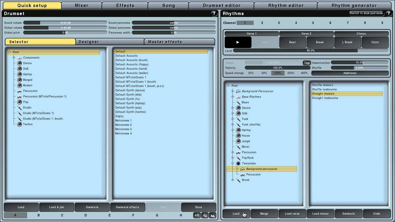395x222 pixels.
Task: Click Load verse button
Action: pyautogui.click(x=292, y=214)
